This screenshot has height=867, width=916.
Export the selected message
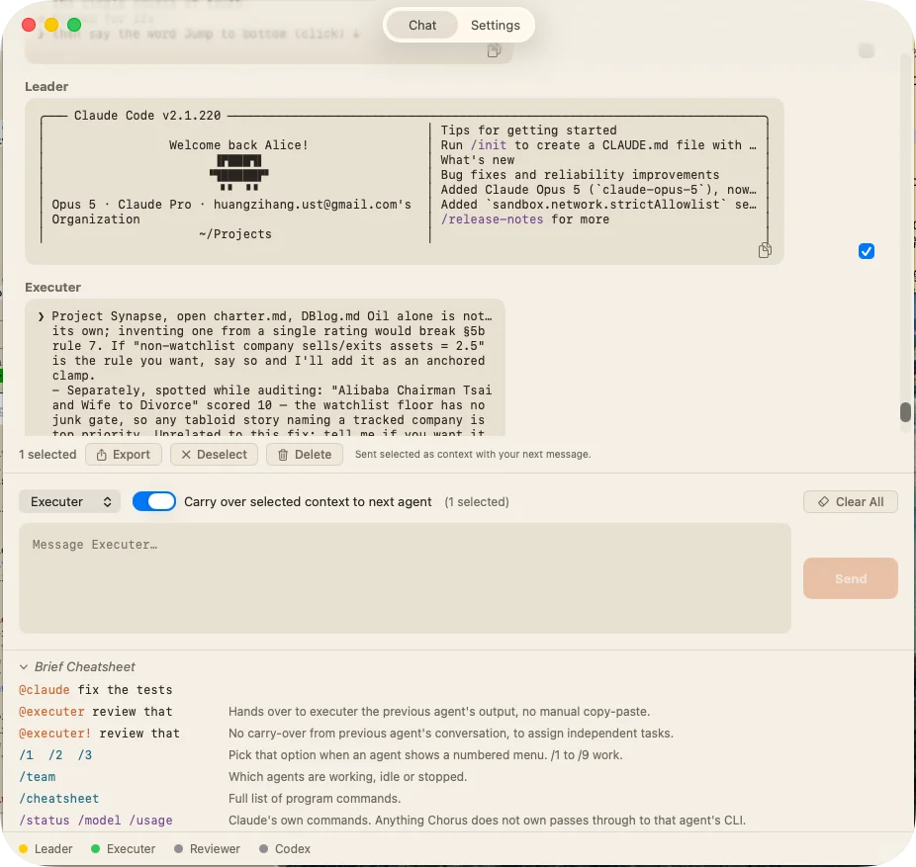point(124,454)
